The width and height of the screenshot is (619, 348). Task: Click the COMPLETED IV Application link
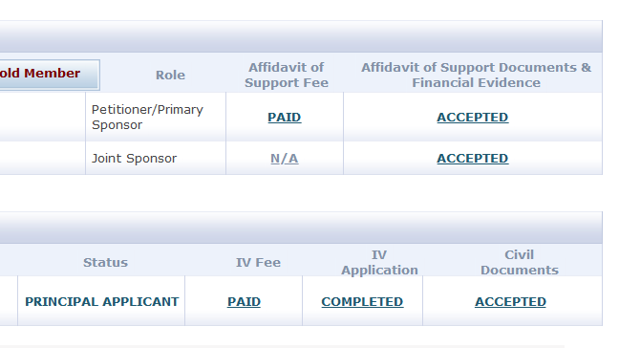362,302
